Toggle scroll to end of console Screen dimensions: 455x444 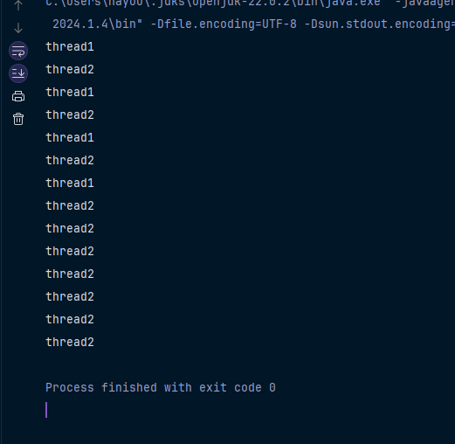[x=18, y=73]
